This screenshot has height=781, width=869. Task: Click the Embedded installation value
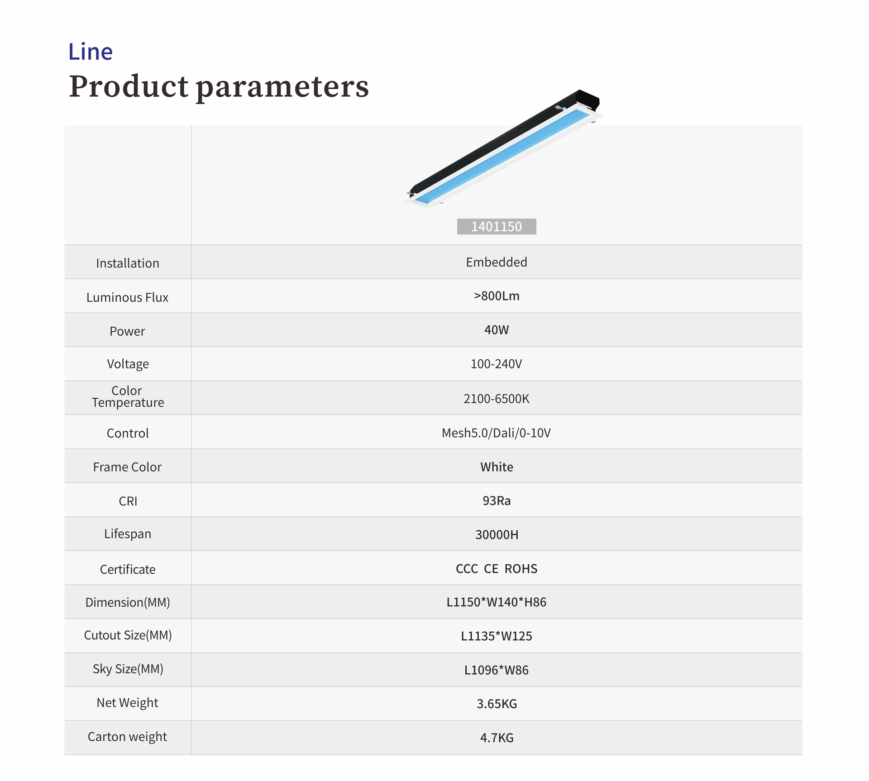(x=496, y=262)
